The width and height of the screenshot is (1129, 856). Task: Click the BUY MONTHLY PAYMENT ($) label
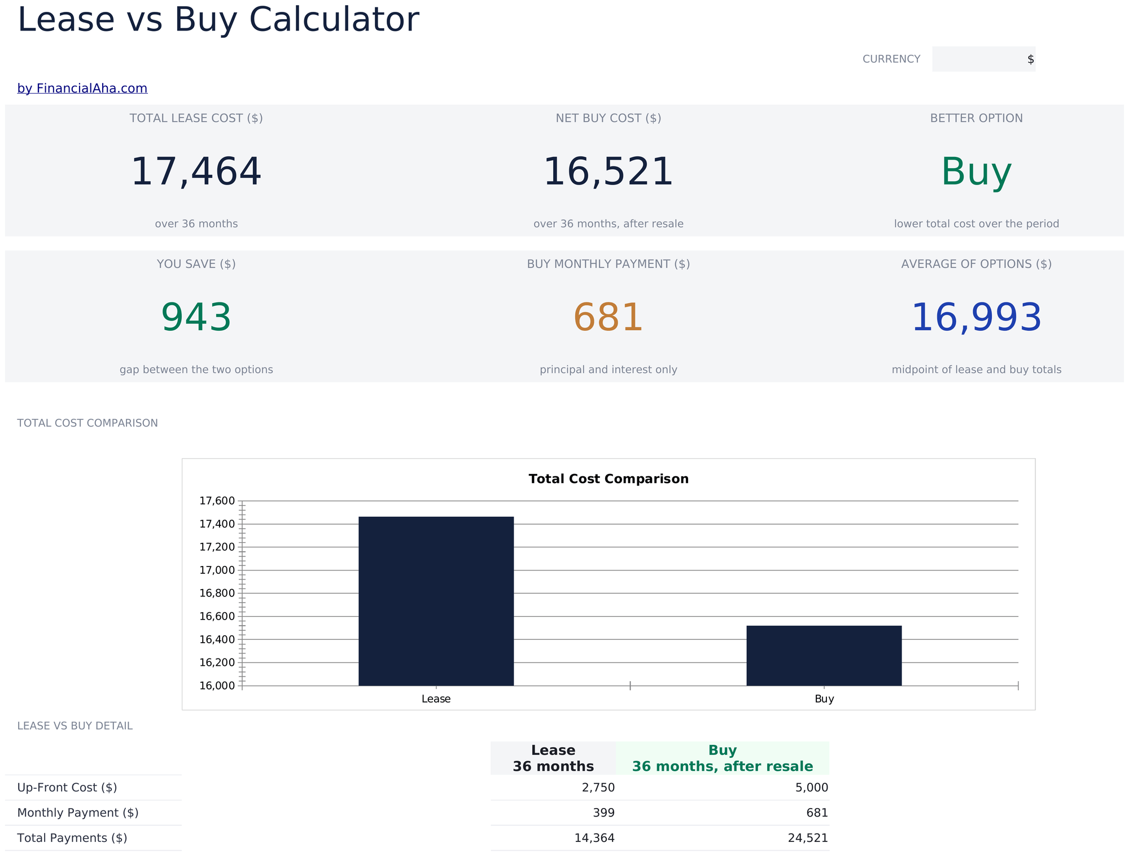click(609, 264)
